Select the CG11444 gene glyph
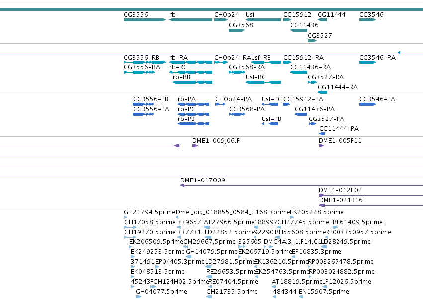 click(x=323, y=20)
